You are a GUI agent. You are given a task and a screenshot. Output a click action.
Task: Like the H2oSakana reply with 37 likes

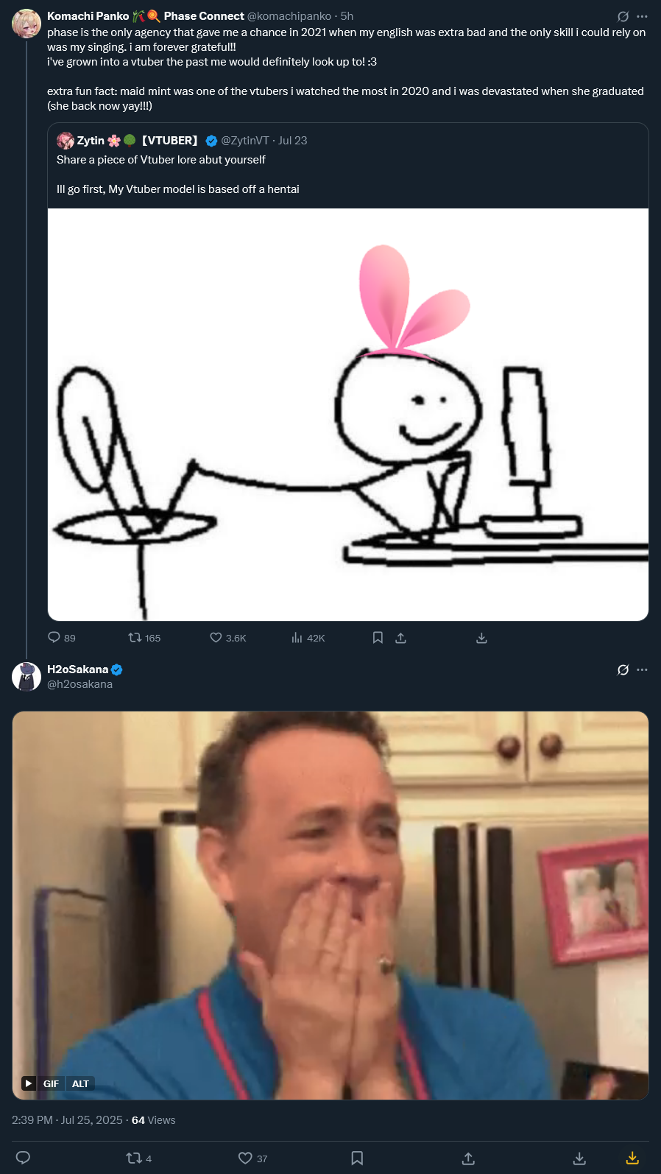click(253, 1159)
